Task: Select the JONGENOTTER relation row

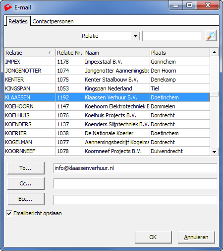Action: tap(107, 71)
